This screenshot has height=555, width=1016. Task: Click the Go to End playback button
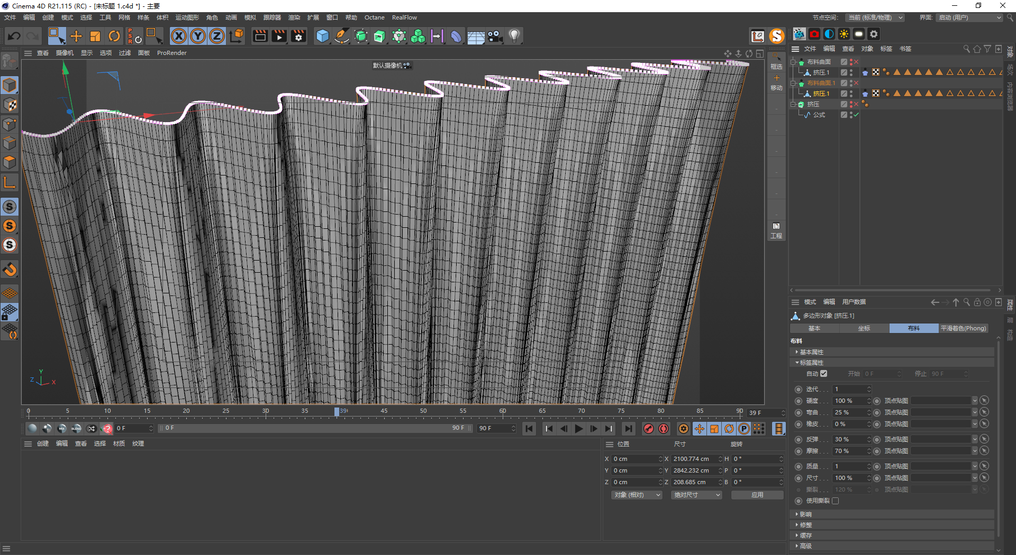(x=629, y=429)
